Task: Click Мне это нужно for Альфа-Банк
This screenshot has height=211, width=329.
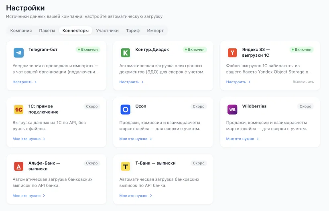Action: click(x=29, y=195)
